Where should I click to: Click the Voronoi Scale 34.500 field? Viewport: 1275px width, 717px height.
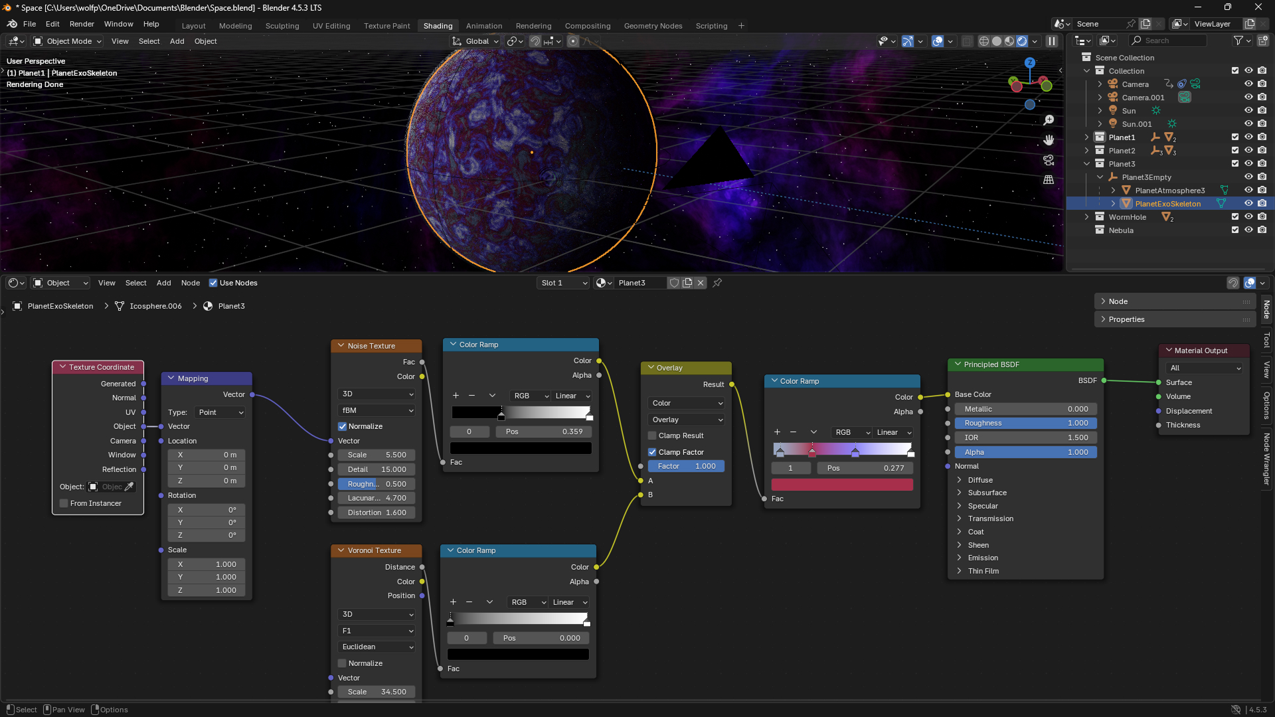pyautogui.click(x=376, y=692)
